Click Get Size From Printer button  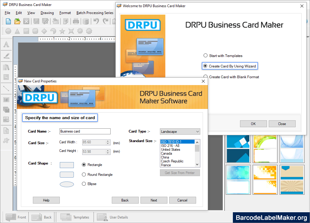[x=180, y=173]
